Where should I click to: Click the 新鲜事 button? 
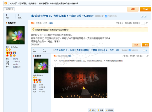tap(109, 110)
